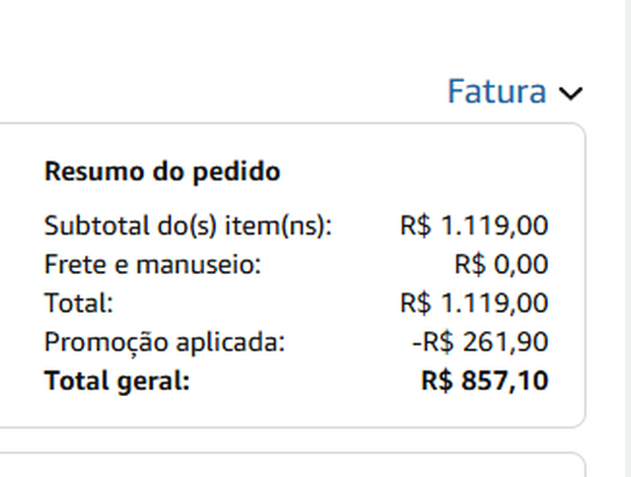Click the grand total R$ 857,10

485,381
